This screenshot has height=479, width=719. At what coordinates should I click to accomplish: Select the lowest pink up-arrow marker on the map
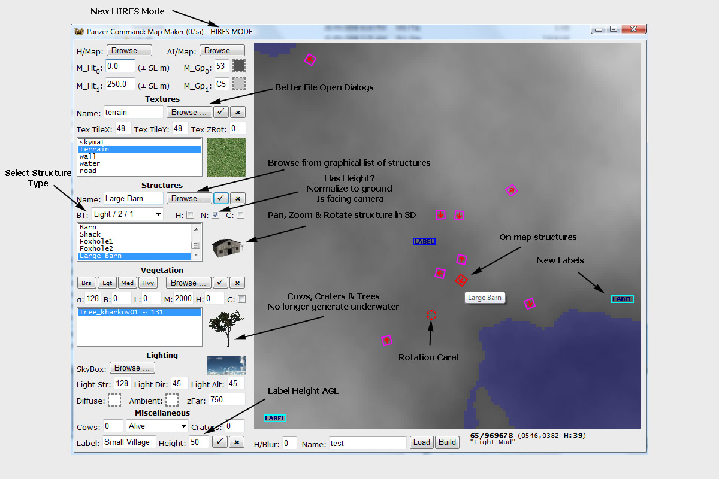387,341
